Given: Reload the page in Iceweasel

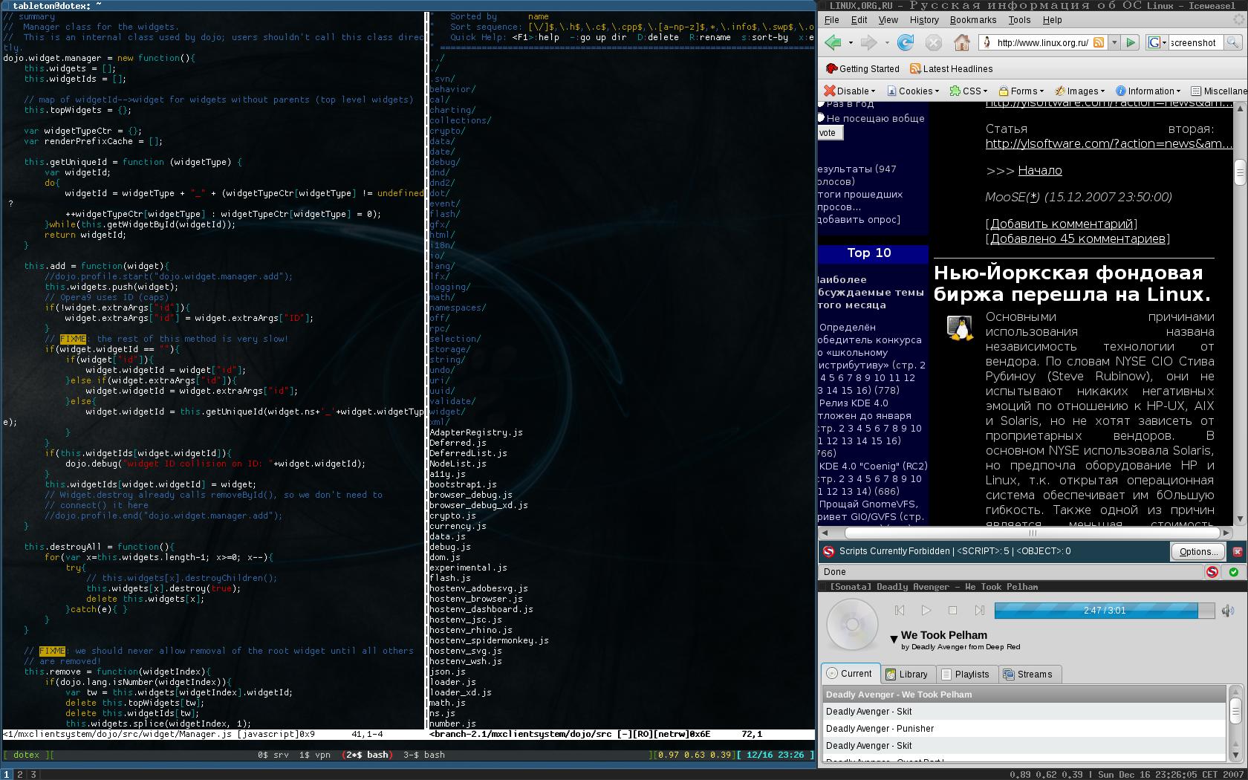Looking at the screenshot, I should tap(905, 42).
